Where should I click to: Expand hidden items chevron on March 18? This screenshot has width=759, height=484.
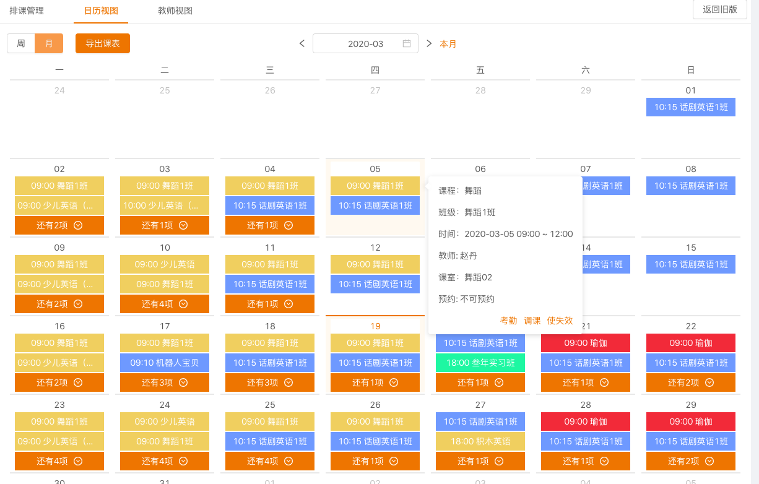288,382
